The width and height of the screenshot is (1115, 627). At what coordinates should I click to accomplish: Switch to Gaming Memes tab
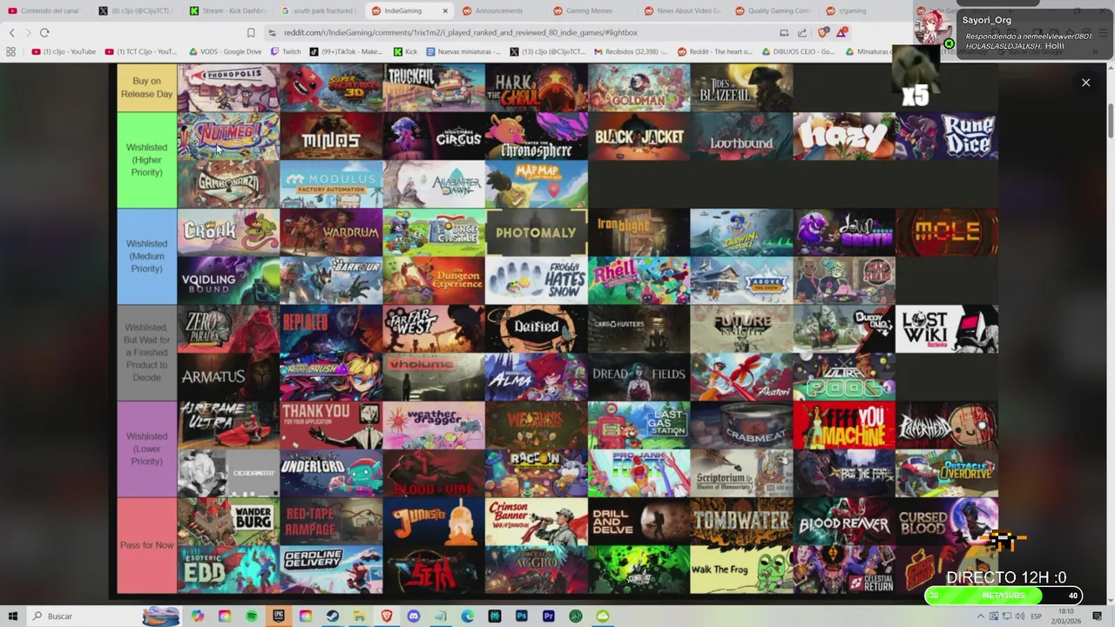(x=590, y=10)
